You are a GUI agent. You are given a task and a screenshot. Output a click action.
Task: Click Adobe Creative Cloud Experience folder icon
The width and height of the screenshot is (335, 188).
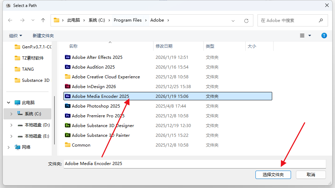[67, 77]
